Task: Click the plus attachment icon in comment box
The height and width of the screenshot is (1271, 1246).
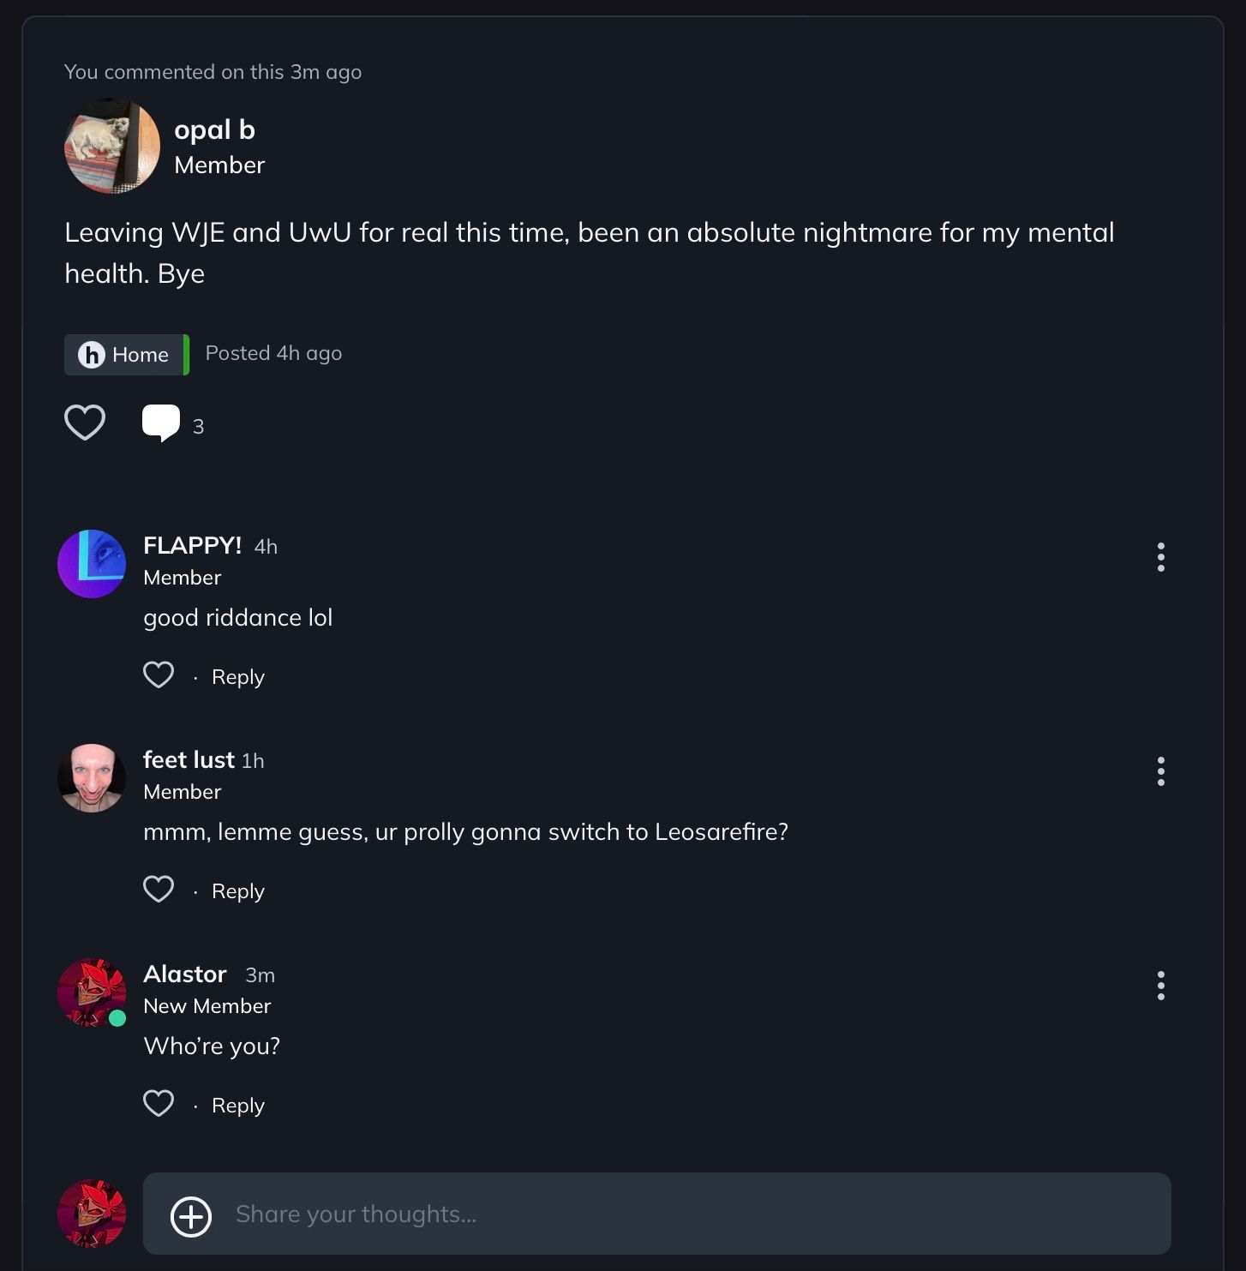Action: [x=191, y=1217]
